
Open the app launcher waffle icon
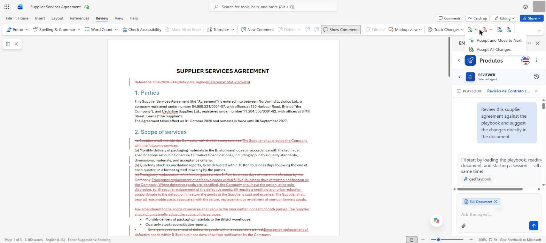tap(7, 7)
